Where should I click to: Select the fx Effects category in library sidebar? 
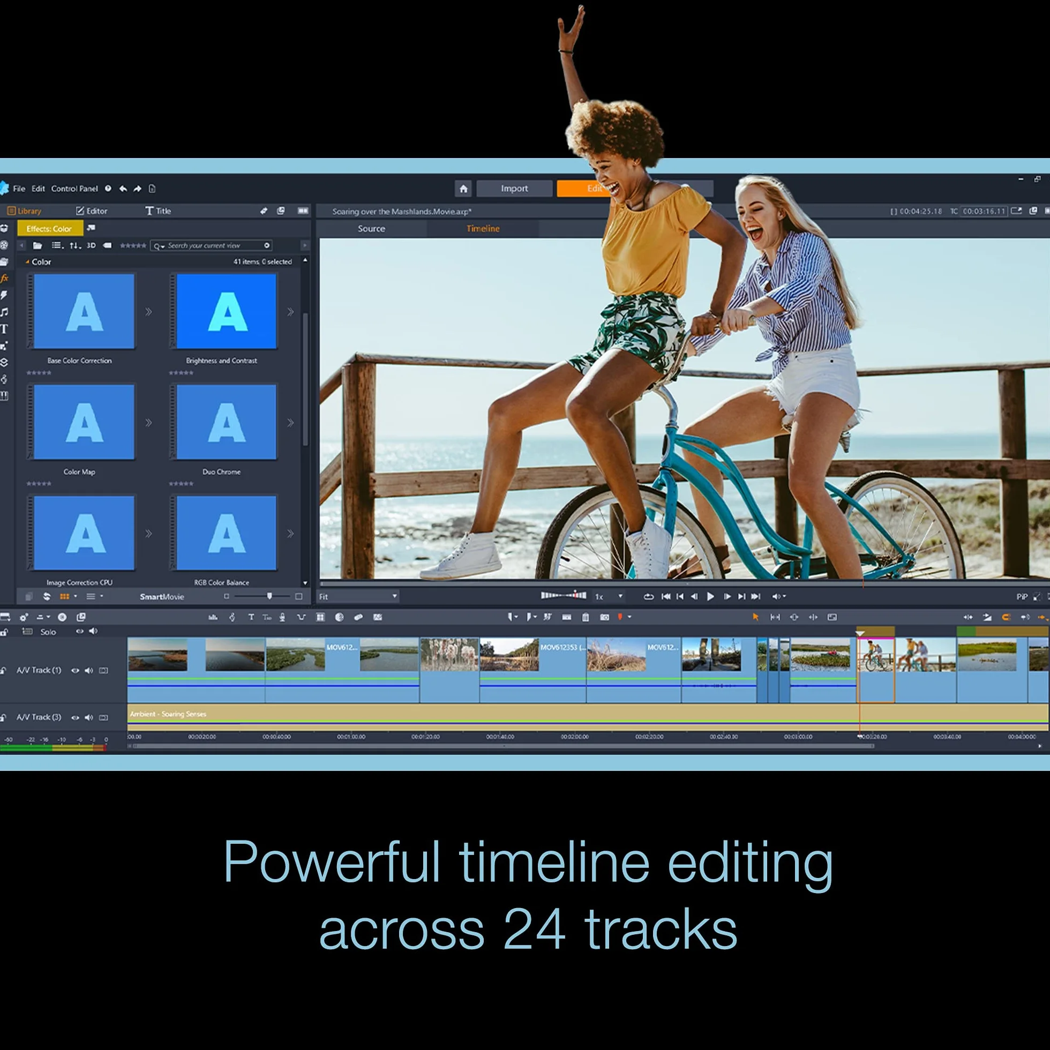point(4,278)
